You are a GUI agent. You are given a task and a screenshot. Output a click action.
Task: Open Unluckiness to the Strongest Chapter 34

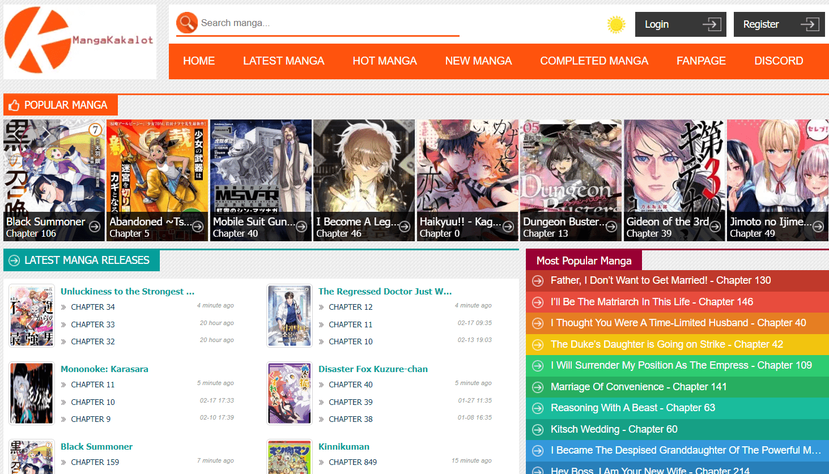[93, 307]
